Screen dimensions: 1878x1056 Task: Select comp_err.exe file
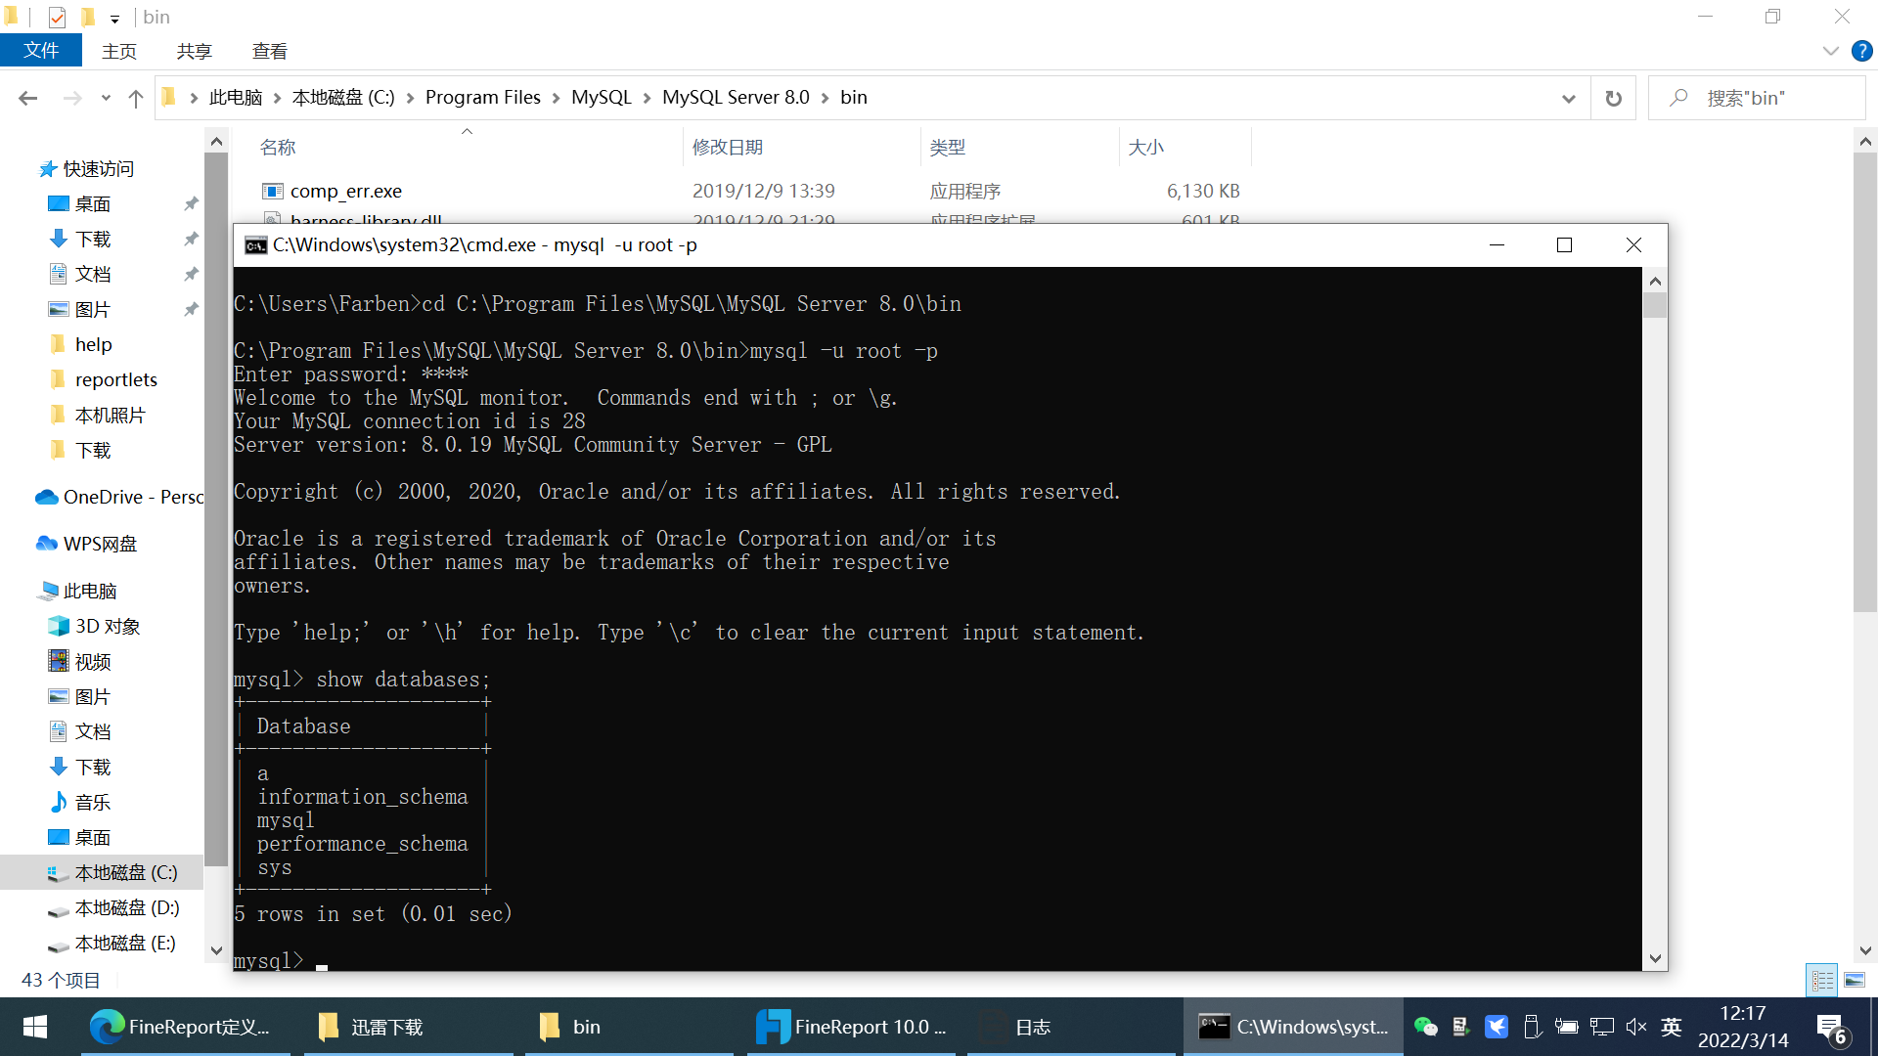coord(346,191)
